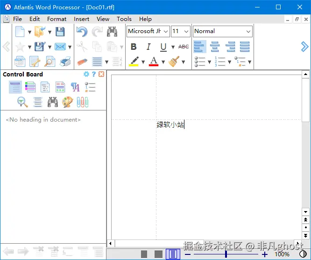Click the vertical scrollbar down arrow

(x=306, y=211)
